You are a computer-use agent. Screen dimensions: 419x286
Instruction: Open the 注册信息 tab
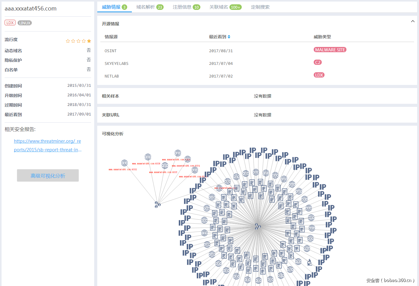point(186,7)
